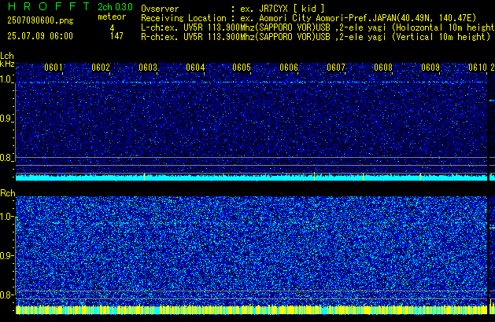Click the kHz axis unit label

click(x=7, y=64)
